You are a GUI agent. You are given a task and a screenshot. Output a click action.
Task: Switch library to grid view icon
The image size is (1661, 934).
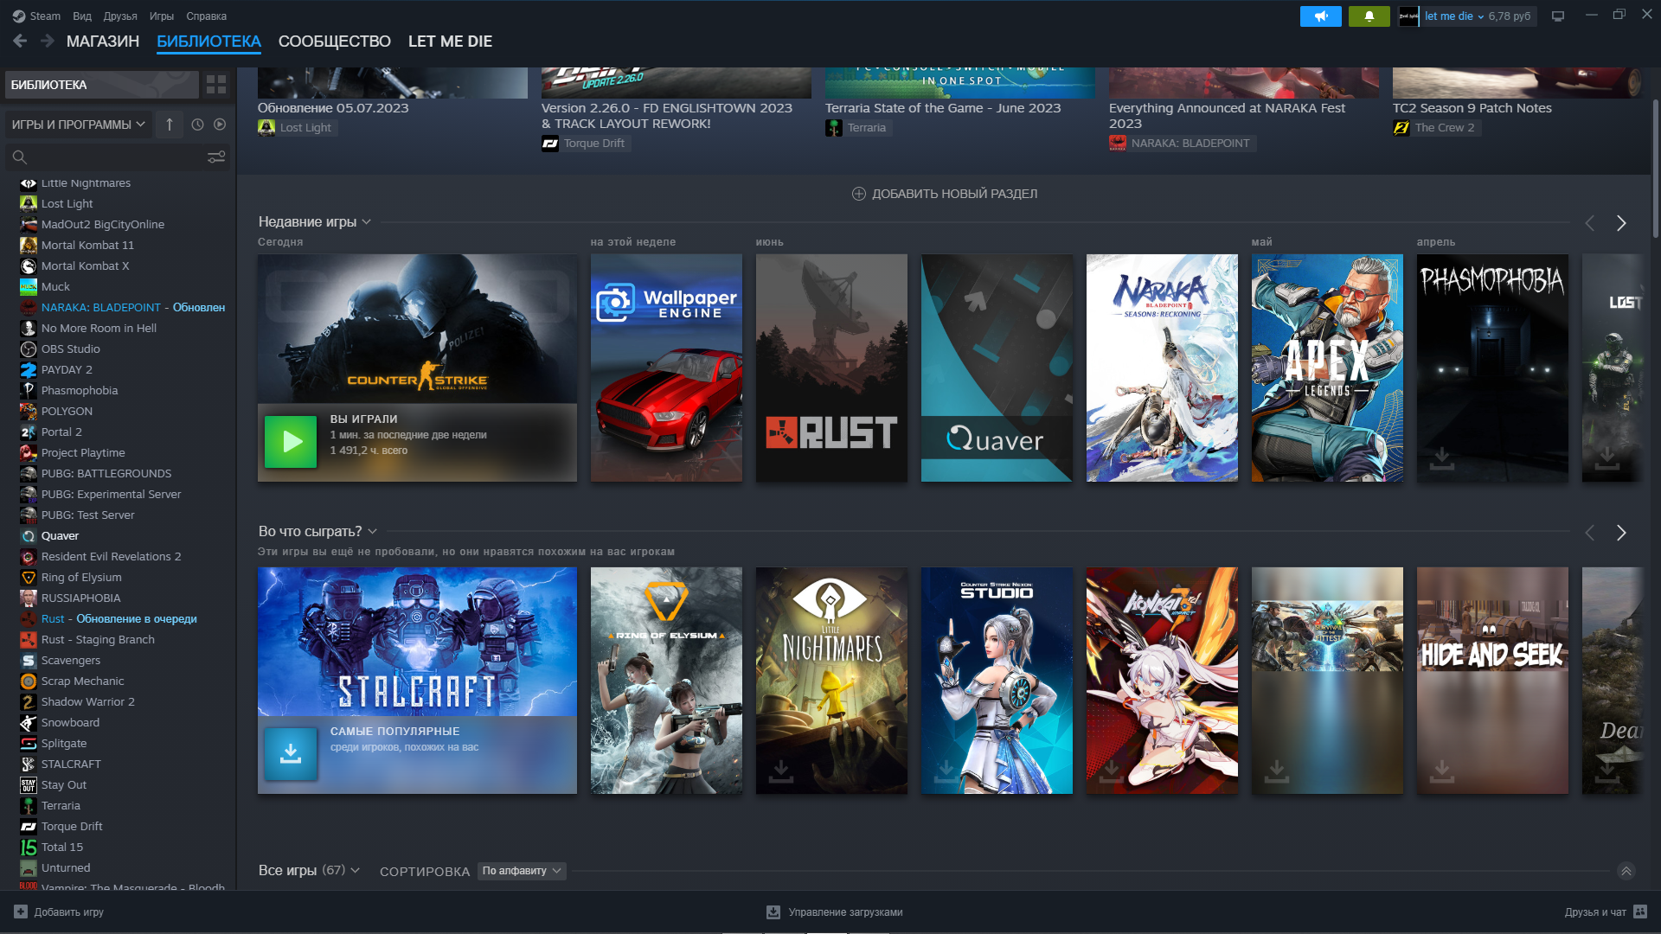(216, 85)
